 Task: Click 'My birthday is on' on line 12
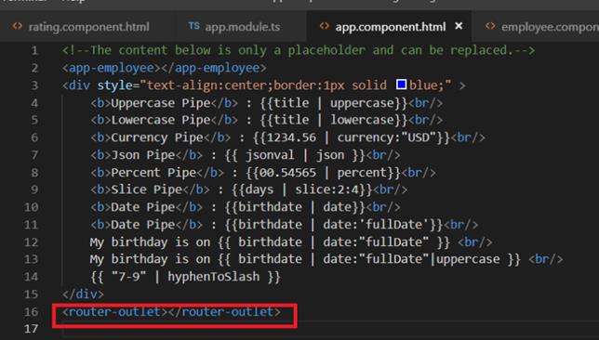(150, 242)
